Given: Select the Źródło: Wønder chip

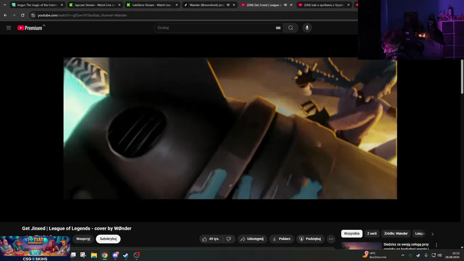Looking at the screenshot, I should [396, 233].
